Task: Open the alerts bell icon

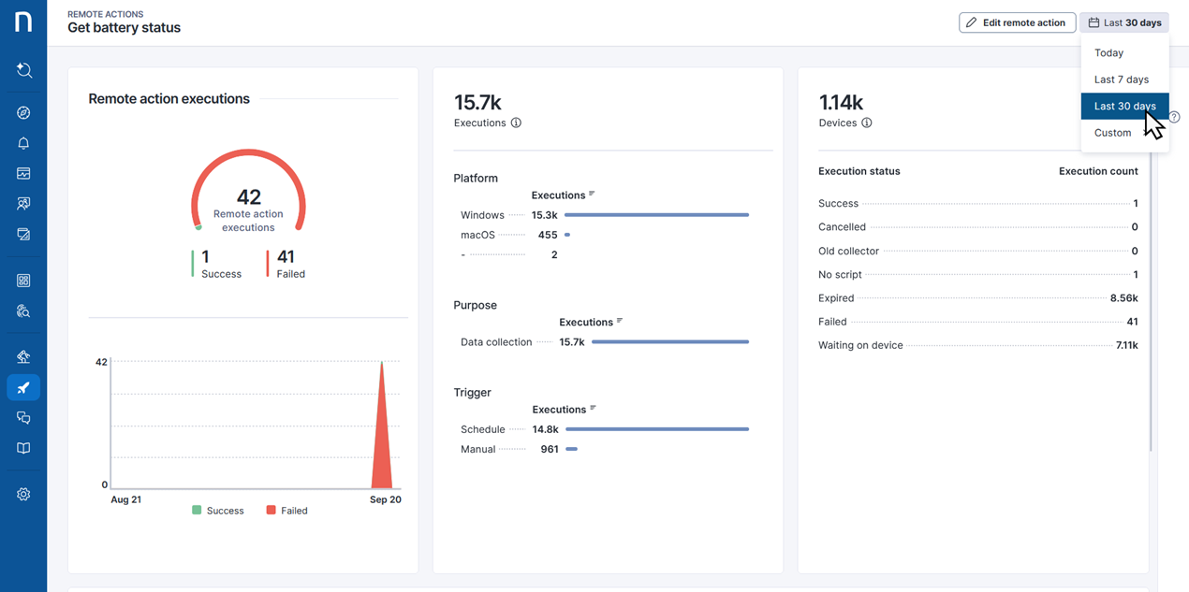Action: point(23,143)
